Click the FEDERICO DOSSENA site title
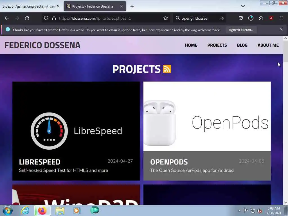288x216 pixels. point(42,45)
